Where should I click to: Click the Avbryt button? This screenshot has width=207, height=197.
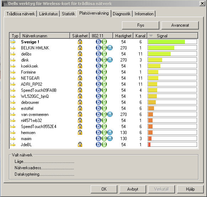[133, 189]
